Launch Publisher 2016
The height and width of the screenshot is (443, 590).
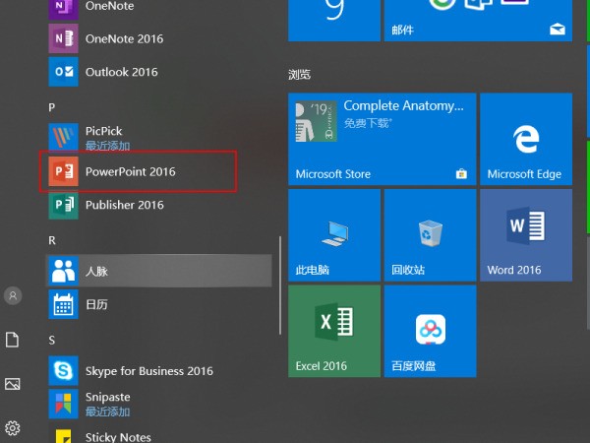point(124,205)
